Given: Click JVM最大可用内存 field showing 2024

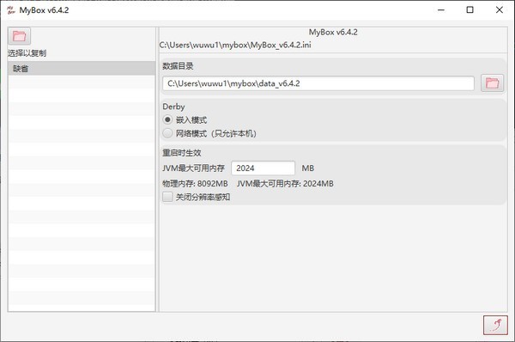Looking at the screenshot, I should pyautogui.click(x=264, y=168).
